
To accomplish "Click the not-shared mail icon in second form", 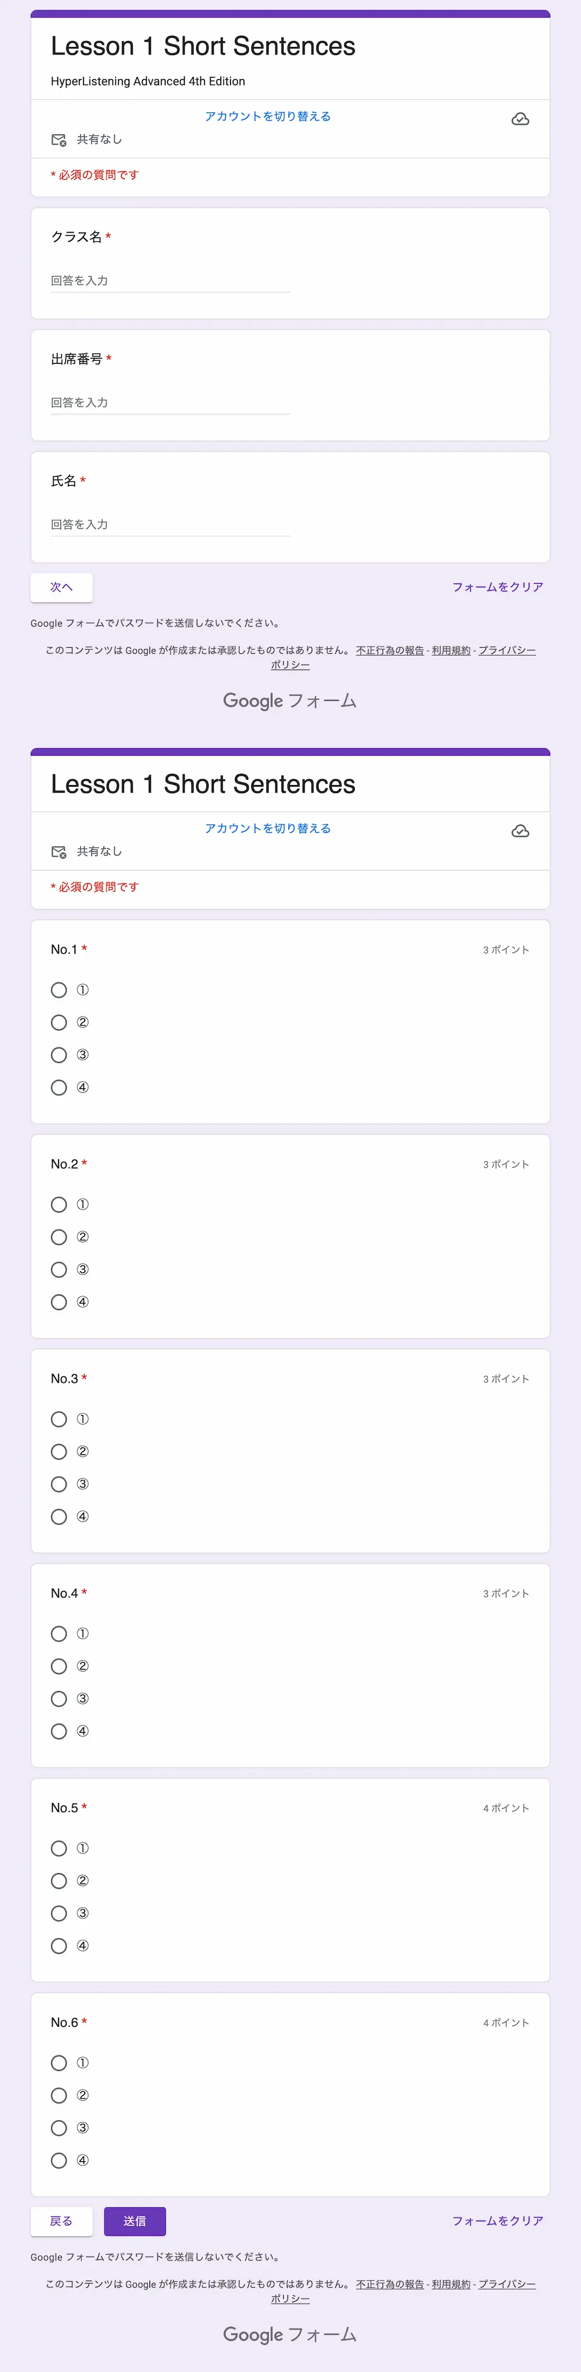I will 59,852.
